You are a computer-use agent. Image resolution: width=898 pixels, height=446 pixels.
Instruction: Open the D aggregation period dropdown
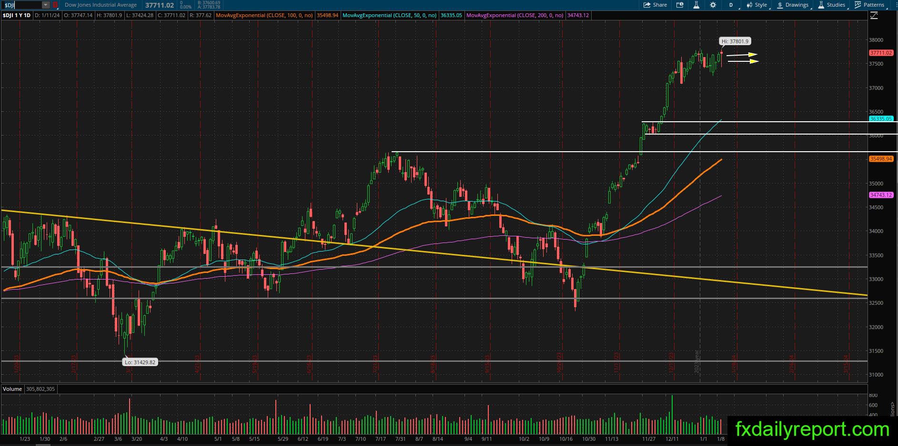point(732,5)
